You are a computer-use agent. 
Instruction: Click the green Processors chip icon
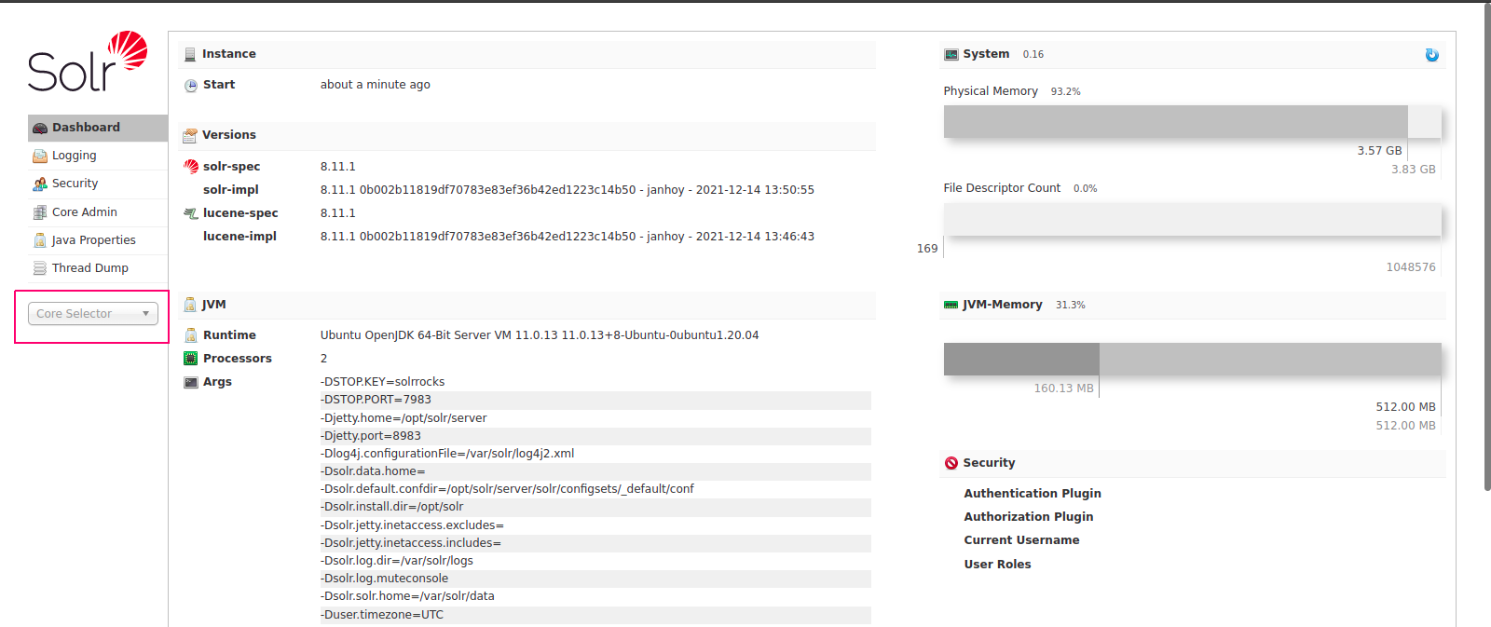coord(191,359)
